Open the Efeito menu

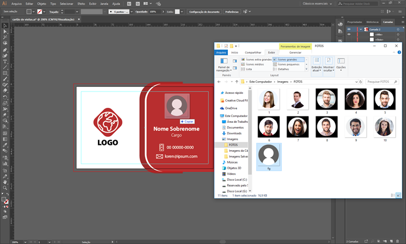[x=81, y=3]
